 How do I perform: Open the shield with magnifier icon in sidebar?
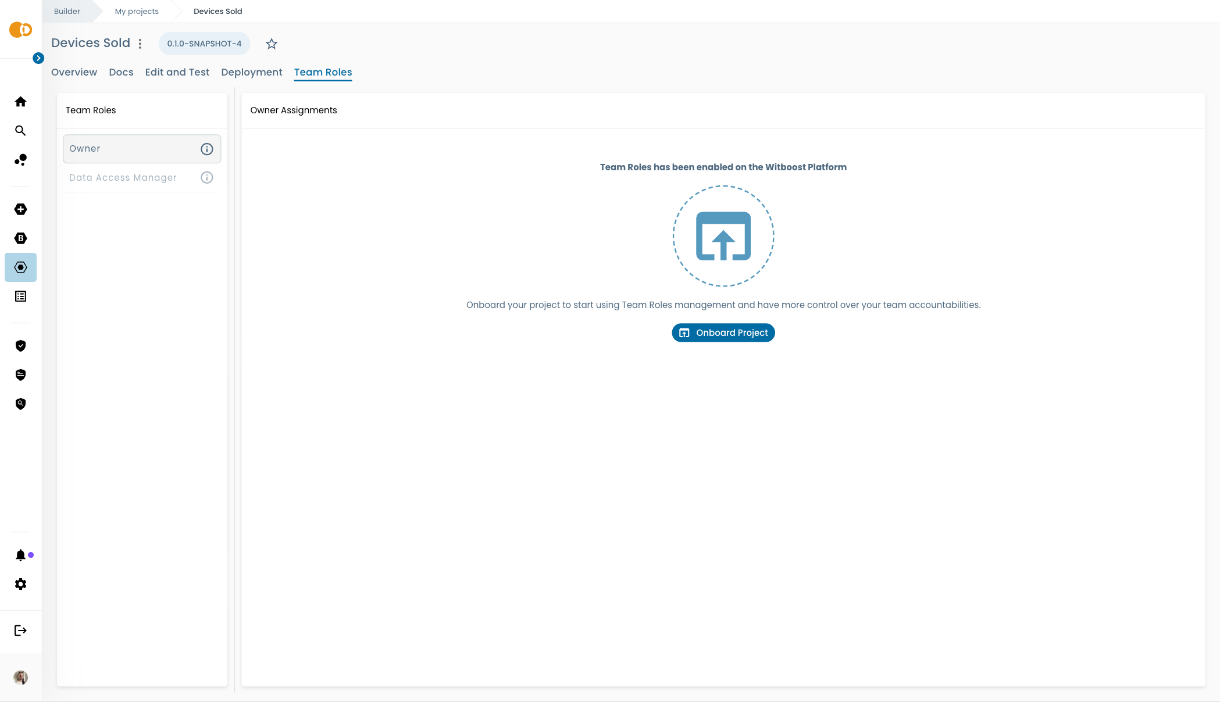[x=20, y=403]
